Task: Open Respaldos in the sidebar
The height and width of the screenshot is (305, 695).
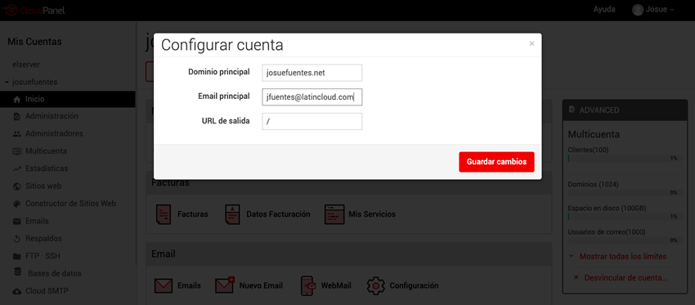Action: coord(43,239)
